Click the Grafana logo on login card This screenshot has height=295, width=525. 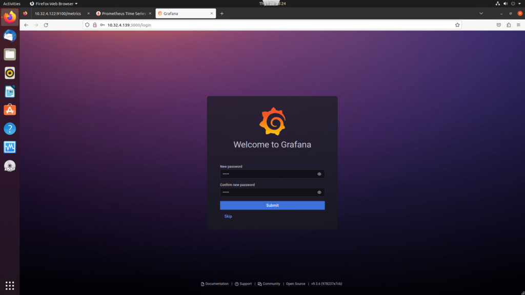coord(273,121)
